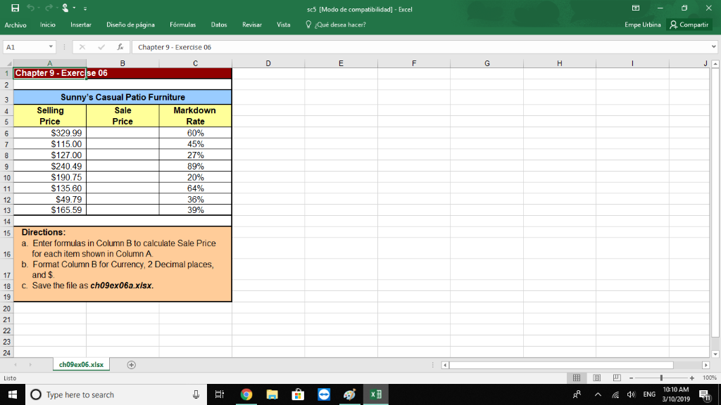Image resolution: width=721 pixels, height=405 pixels.
Task: Select the 20% markdown rate cell
Action: pos(196,177)
